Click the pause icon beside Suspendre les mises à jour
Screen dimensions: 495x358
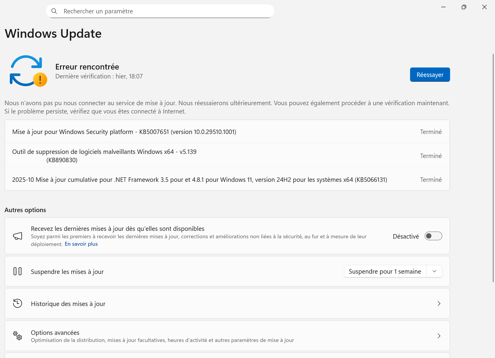[18, 272]
